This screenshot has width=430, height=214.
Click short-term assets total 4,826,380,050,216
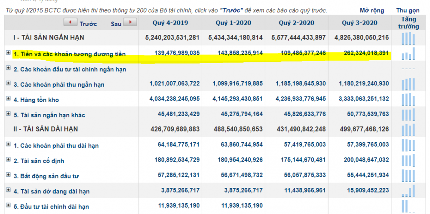362,37
